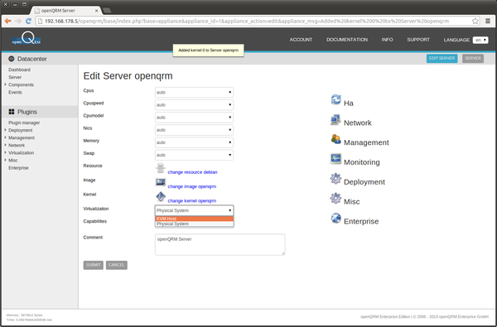Click change resource debian link

pyautogui.click(x=192, y=172)
